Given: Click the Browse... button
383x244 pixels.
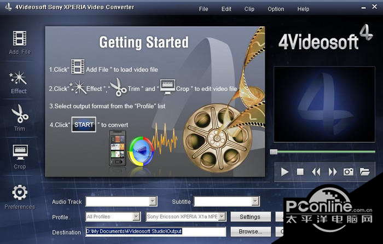Looking at the screenshot, I should pos(251,231).
